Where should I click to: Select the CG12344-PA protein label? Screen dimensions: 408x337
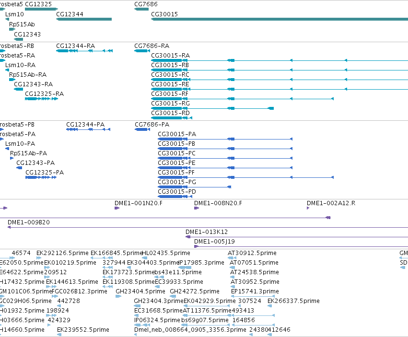point(85,124)
